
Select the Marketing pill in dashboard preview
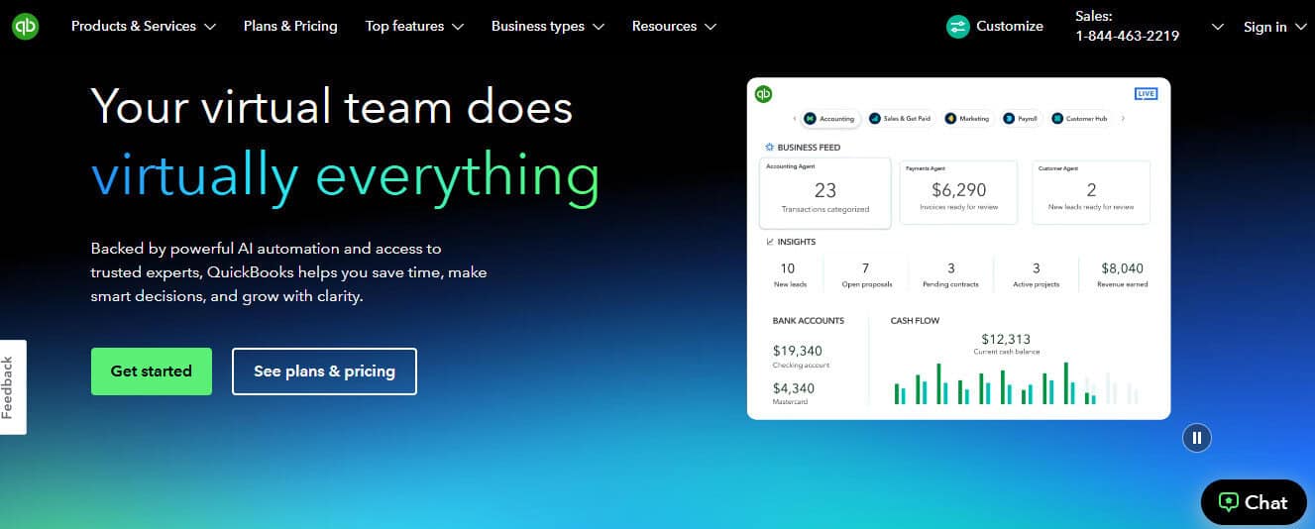(x=967, y=119)
